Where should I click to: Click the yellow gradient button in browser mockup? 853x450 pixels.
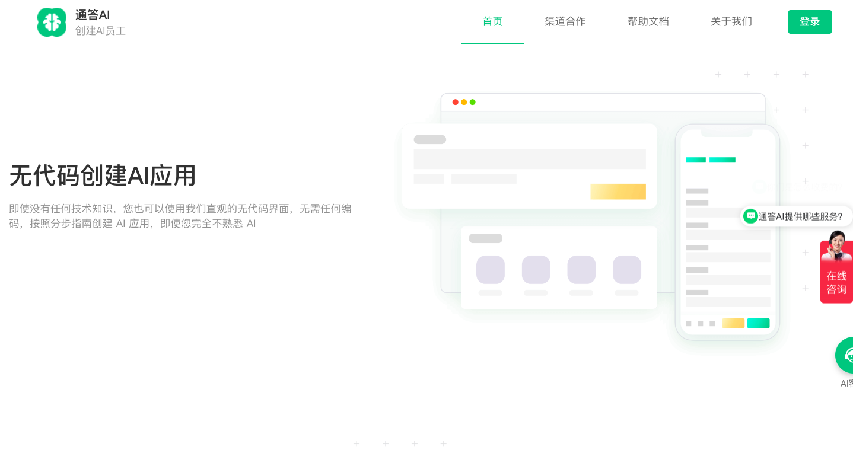click(618, 191)
